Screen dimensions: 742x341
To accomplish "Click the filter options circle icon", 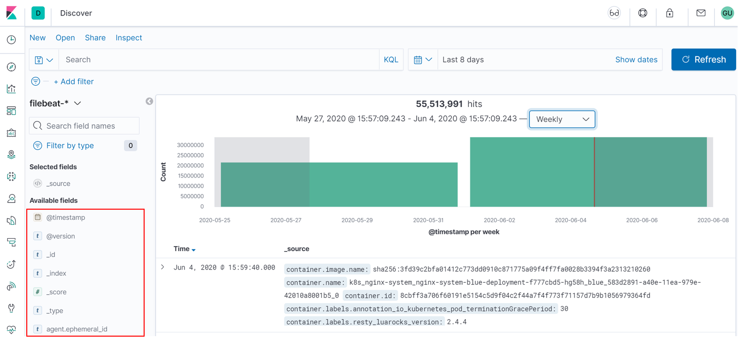I will pyautogui.click(x=35, y=81).
